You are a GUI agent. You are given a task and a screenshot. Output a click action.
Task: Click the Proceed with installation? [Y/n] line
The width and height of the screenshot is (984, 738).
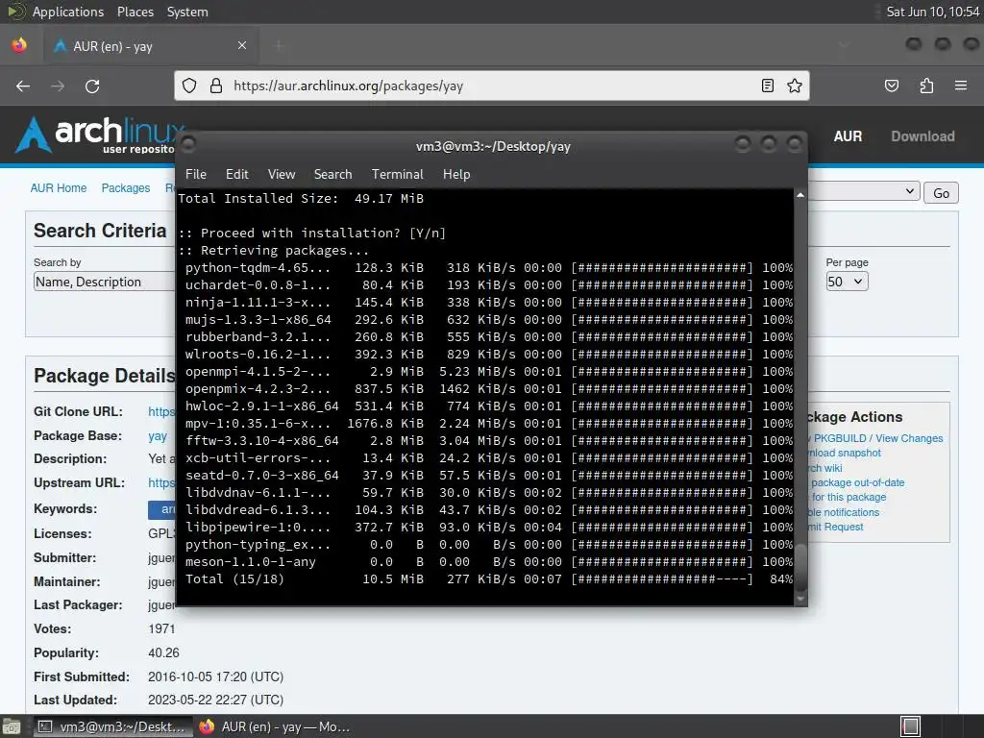tap(312, 233)
